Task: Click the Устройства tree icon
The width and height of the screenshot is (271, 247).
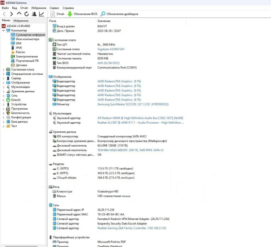Action: pos(8,104)
